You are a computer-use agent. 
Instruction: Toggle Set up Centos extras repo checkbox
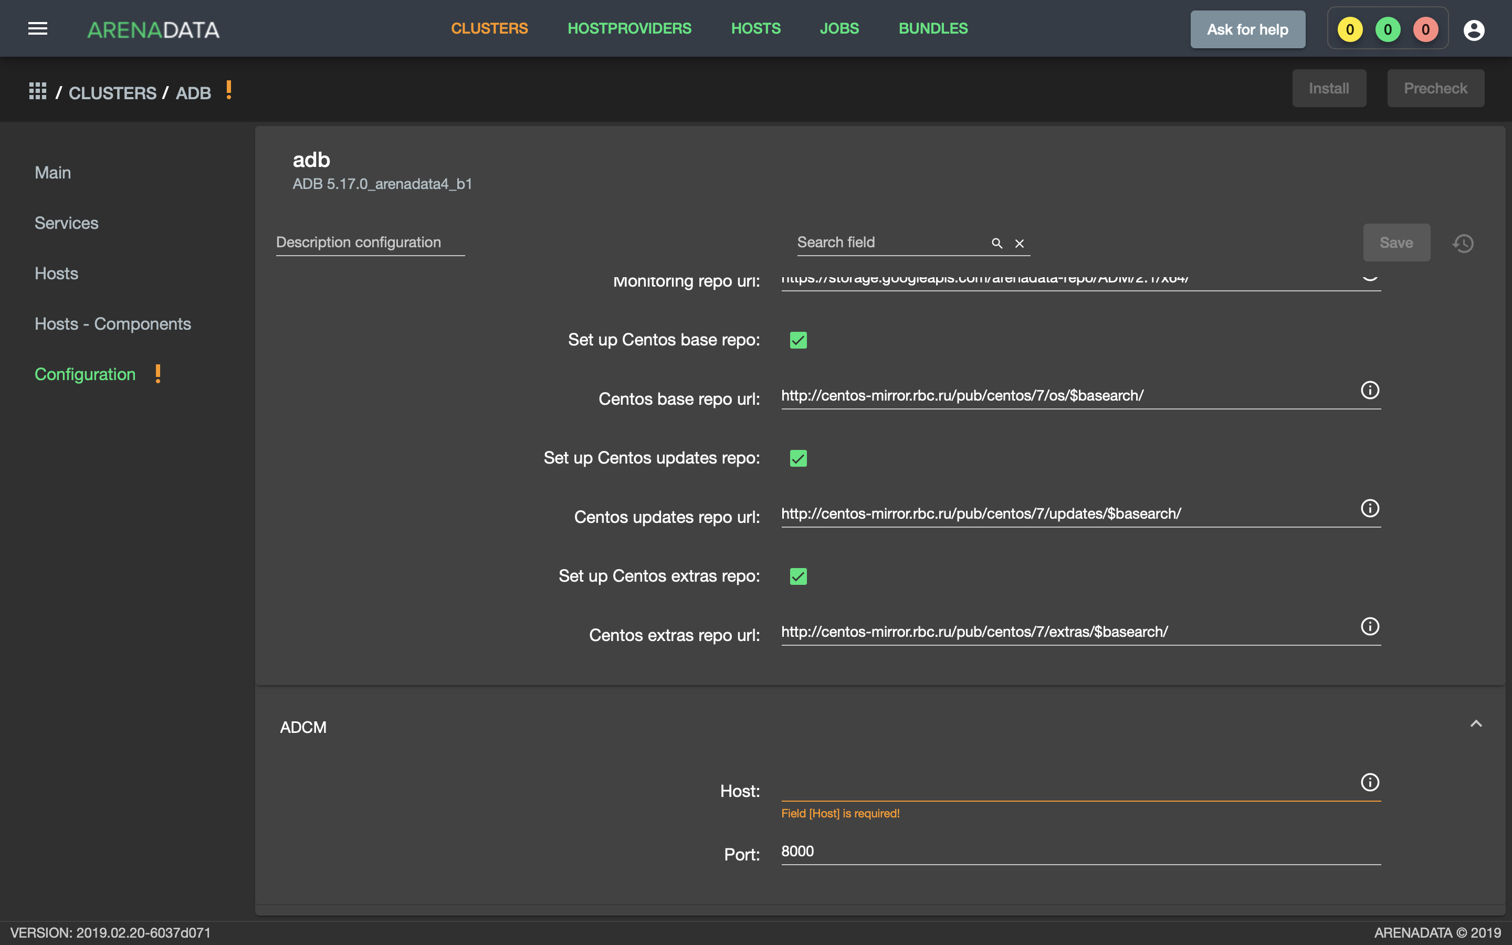pos(798,576)
